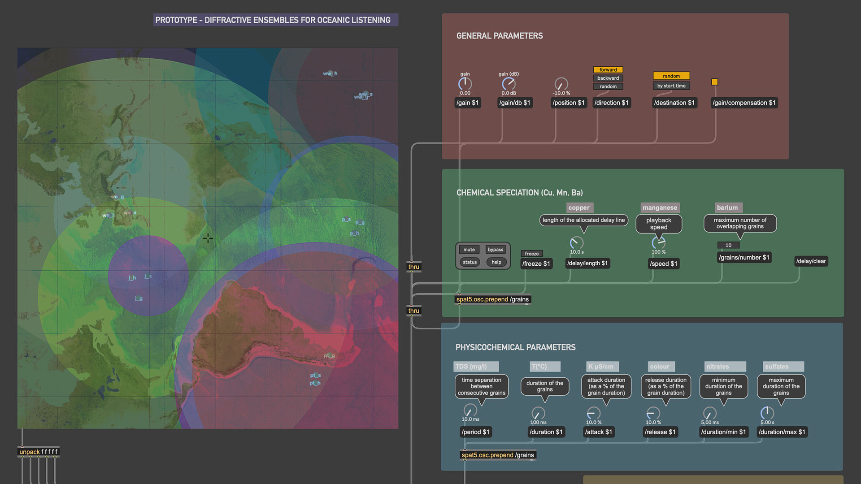Select the by start time destination option
Screen dimensions: 861x484
[x=671, y=86]
